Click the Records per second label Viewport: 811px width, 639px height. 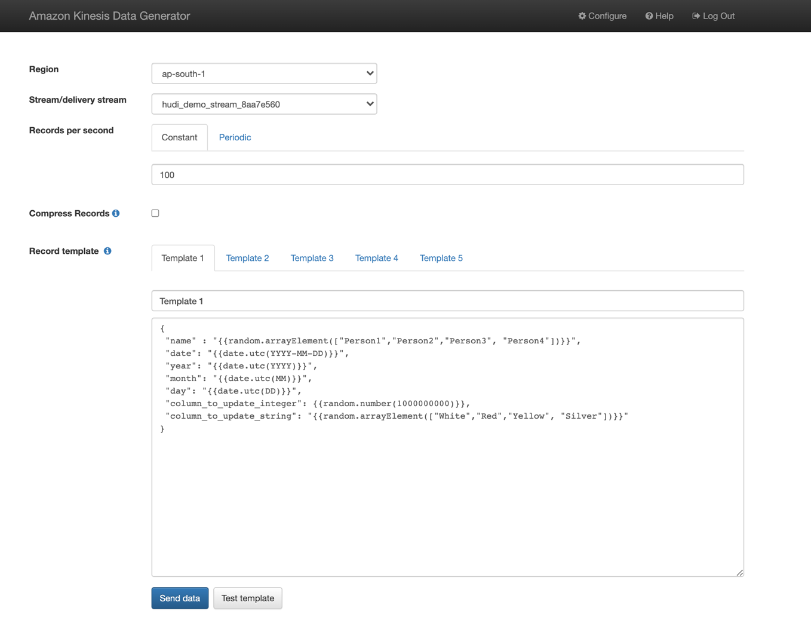coord(71,130)
